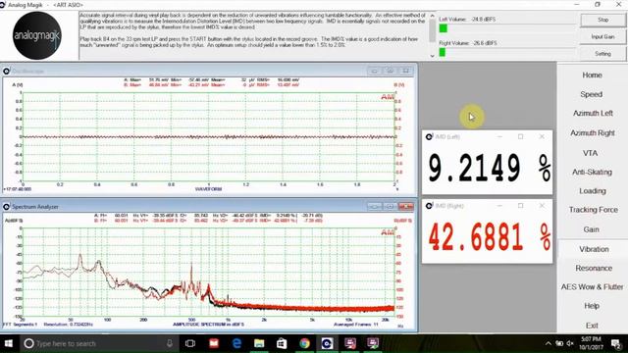The image size is (628, 353).
Task: Select the Speed test
Action: [591, 94]
